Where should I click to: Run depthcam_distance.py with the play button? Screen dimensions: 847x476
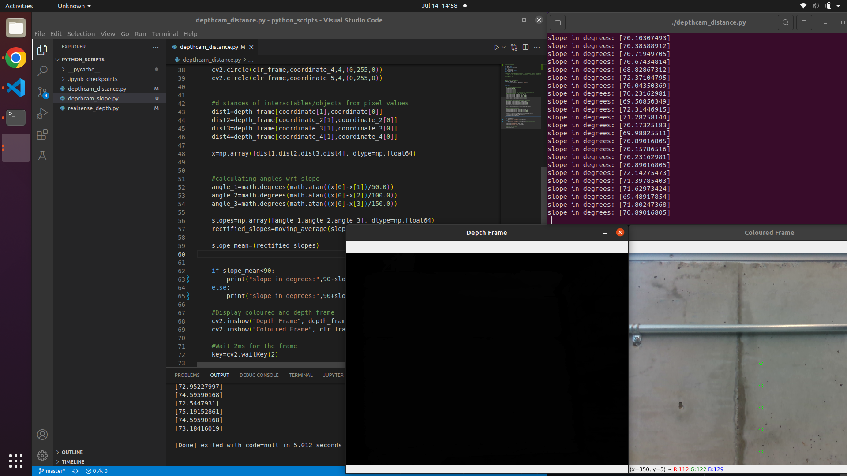[496, 47]
